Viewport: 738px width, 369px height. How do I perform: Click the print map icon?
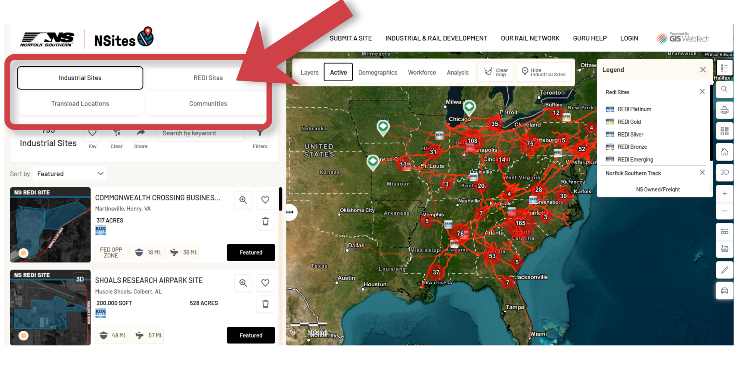pyautogui.click(x=724, y=110)
